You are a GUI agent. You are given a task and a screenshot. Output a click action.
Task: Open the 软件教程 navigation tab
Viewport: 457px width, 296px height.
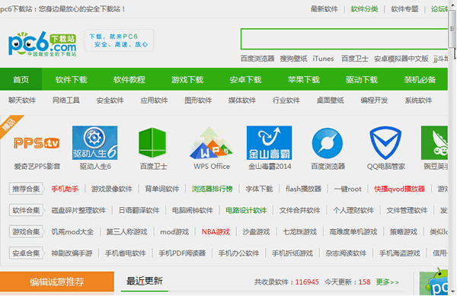[129, 79]
